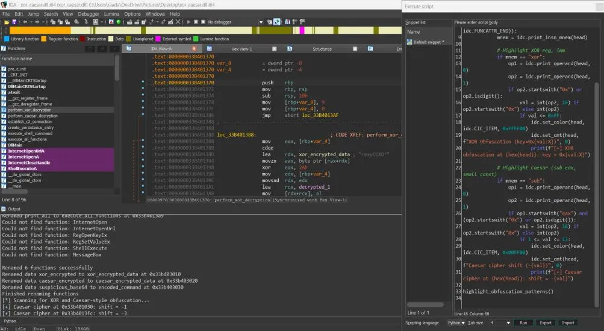Viewport: 604px width, 331px height.
Task: Open the 'No debugger' selection dropdown
Action: pyautogui.click(x=261, y=22)
